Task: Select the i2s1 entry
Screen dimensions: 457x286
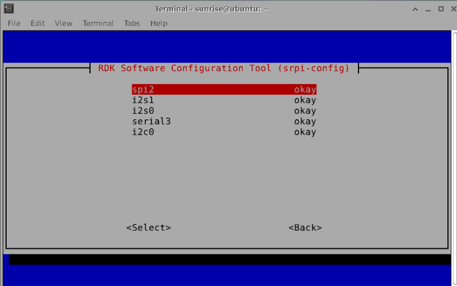Action: pos(224,100)
